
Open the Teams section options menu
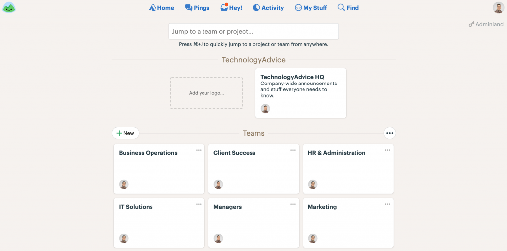(390, 133)
